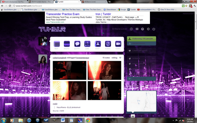Click cubaricangleek's avatar beside the post
Viewport: 197px width, 123px height.
(x=43, y=59)
